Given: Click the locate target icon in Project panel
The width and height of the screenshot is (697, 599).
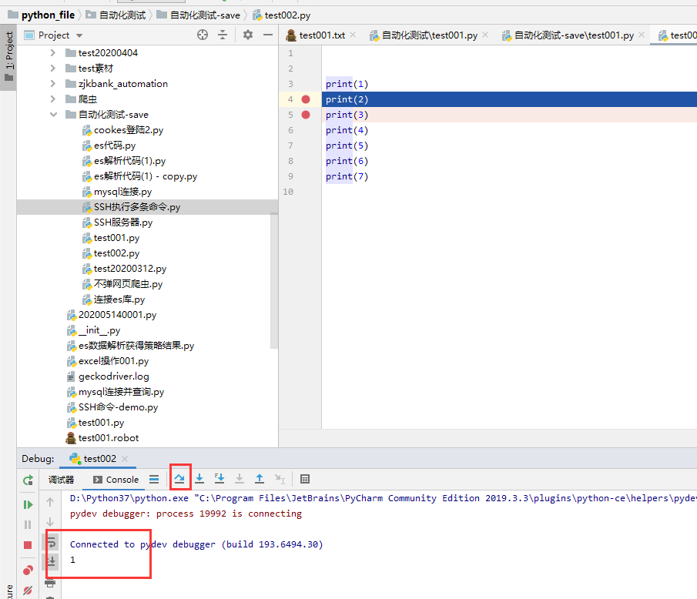Looking at the screenshot, I should [x=203, y=35].
